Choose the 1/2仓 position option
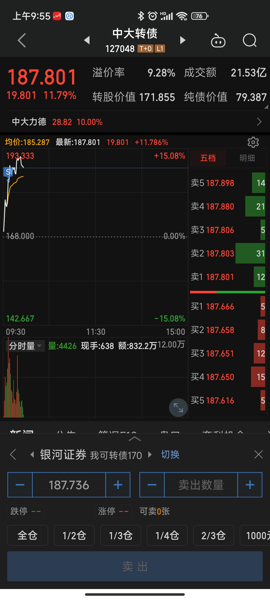 74,535
